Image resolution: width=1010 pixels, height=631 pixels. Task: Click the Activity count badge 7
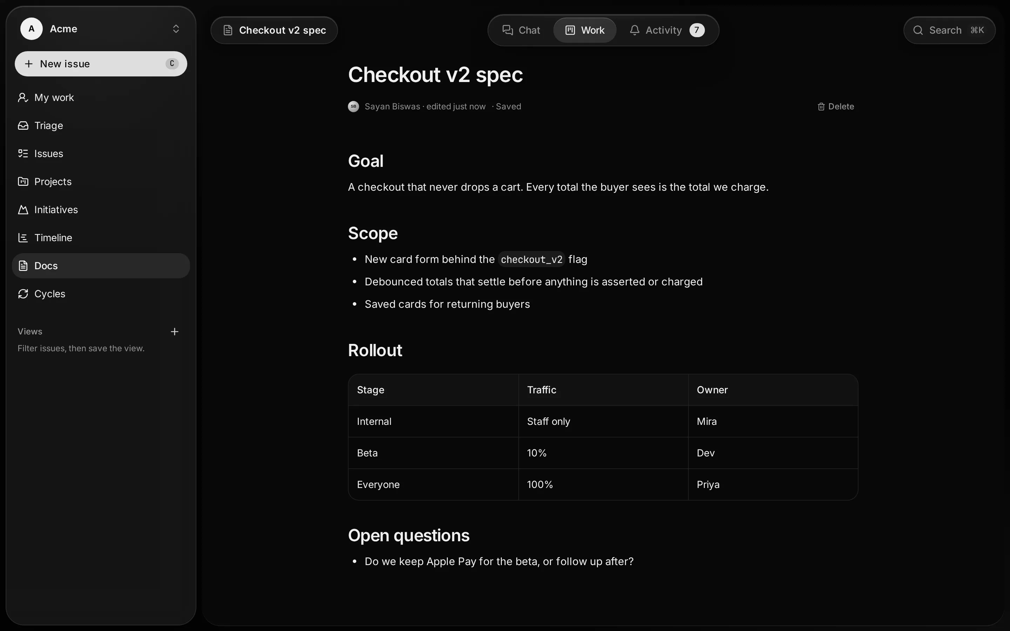click(x=697, y=30)
